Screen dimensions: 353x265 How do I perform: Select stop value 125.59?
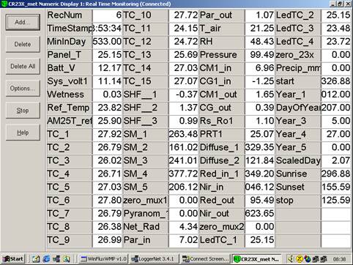pos(336,200)
